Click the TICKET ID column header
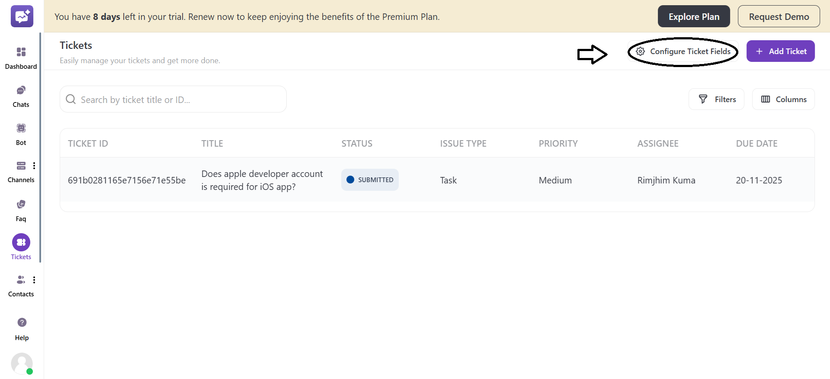Viewport: 830px width, 379px height. pos(88,144)
